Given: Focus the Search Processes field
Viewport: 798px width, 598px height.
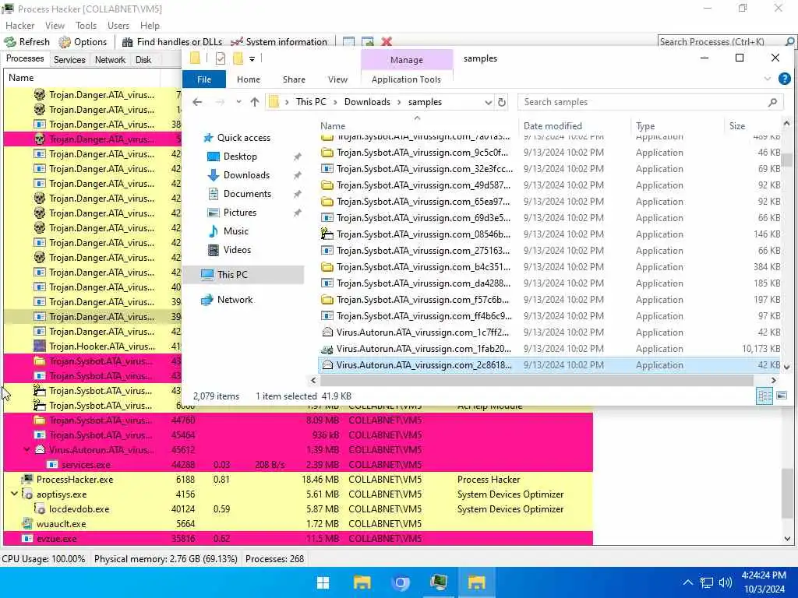Looking at the screenshot, I should 721,42.
